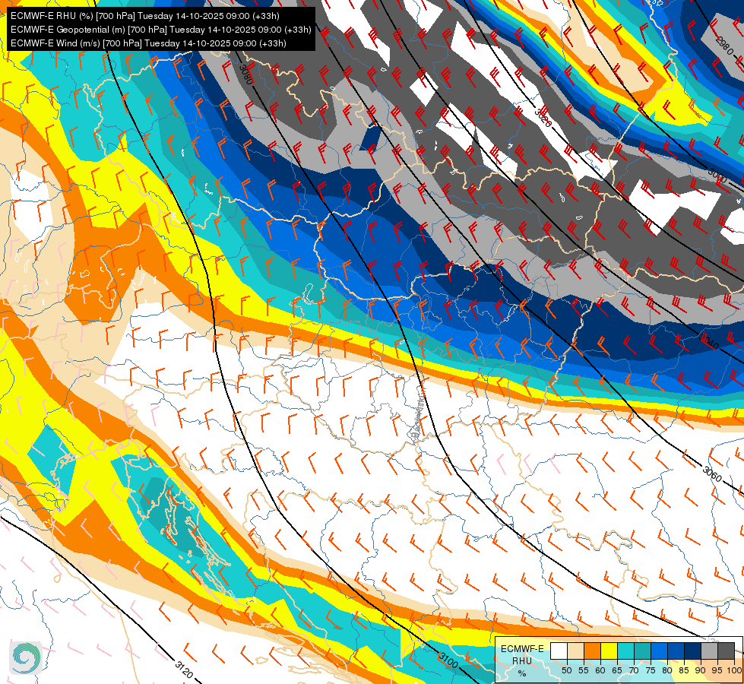The width and height of the screenshot is (744, 684).
Task: Pick the yellow 60–65% legend swatch
Action: pyautogui.click(x=609, y=651)
